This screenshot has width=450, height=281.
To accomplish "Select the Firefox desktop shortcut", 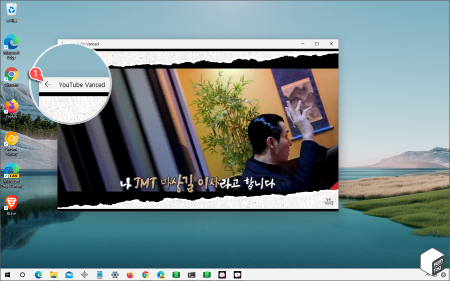I will [11, 109].
